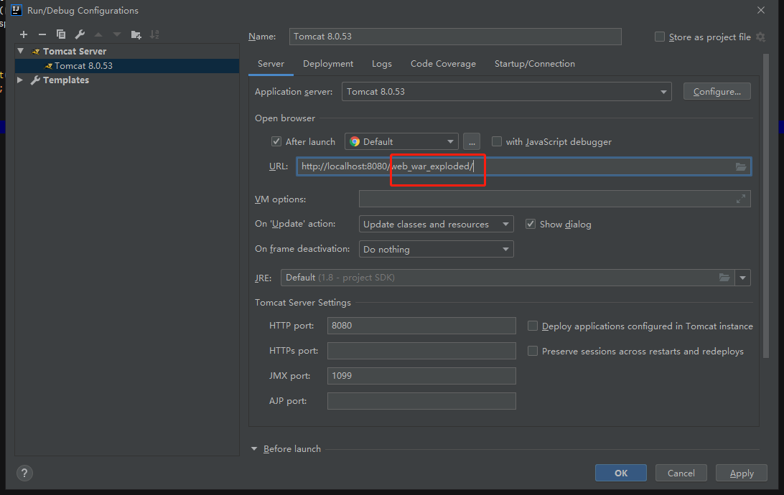
Task: Click the right-side vertical scrollbar
Action: coord(765,206)
